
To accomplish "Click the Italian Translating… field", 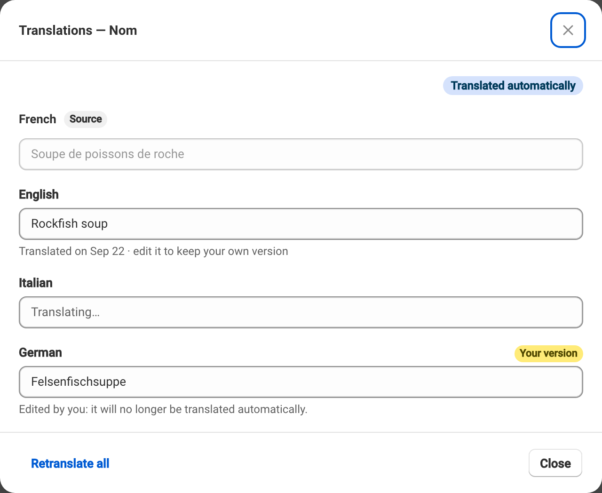I will point(301,312).
